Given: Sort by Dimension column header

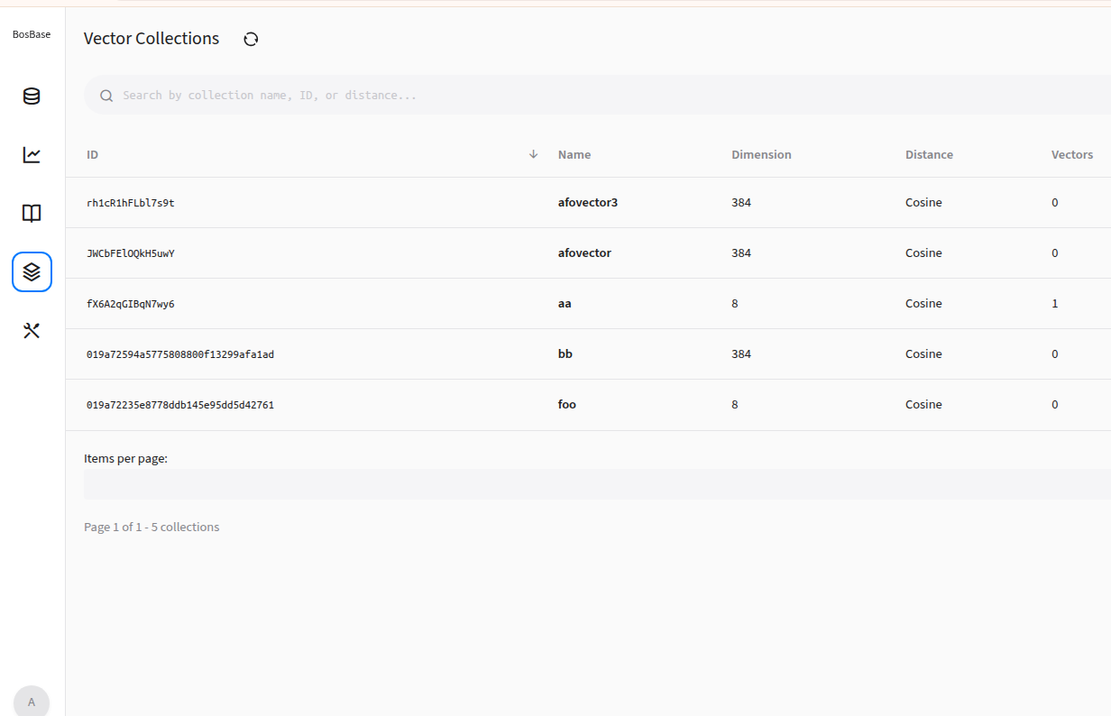Looking at the screenshot, I should tap(761, 154).
